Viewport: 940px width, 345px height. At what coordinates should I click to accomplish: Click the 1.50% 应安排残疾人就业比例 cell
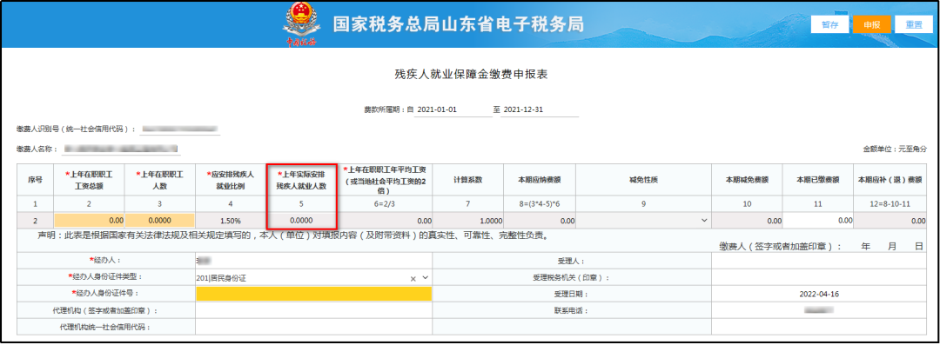(230, 221)
